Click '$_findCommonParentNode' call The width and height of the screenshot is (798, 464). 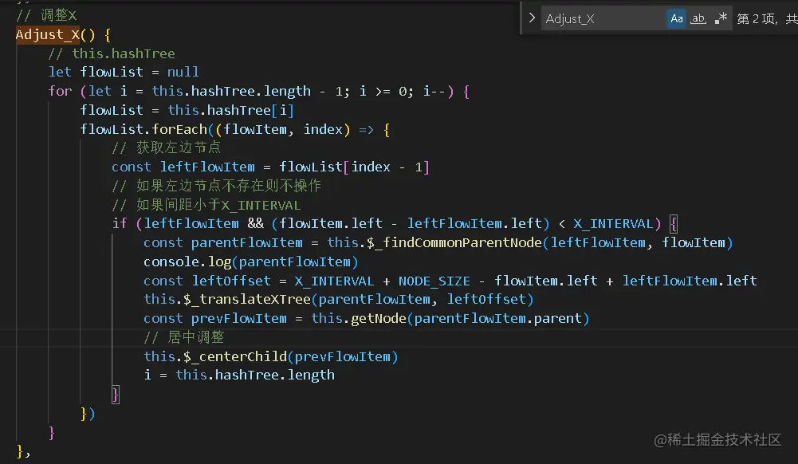coord(454,242)
